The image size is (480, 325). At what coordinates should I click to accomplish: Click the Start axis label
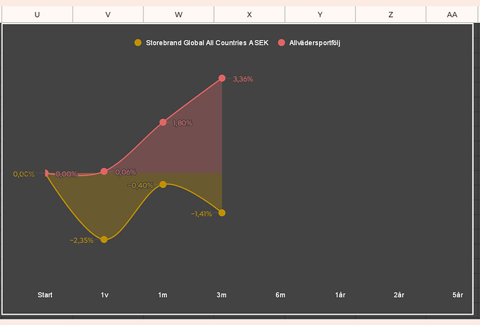tap(45, 295)
